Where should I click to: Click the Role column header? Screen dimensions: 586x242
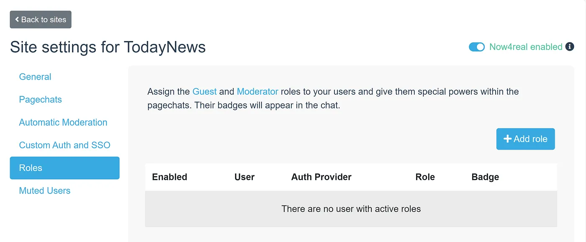click(425, 177)
